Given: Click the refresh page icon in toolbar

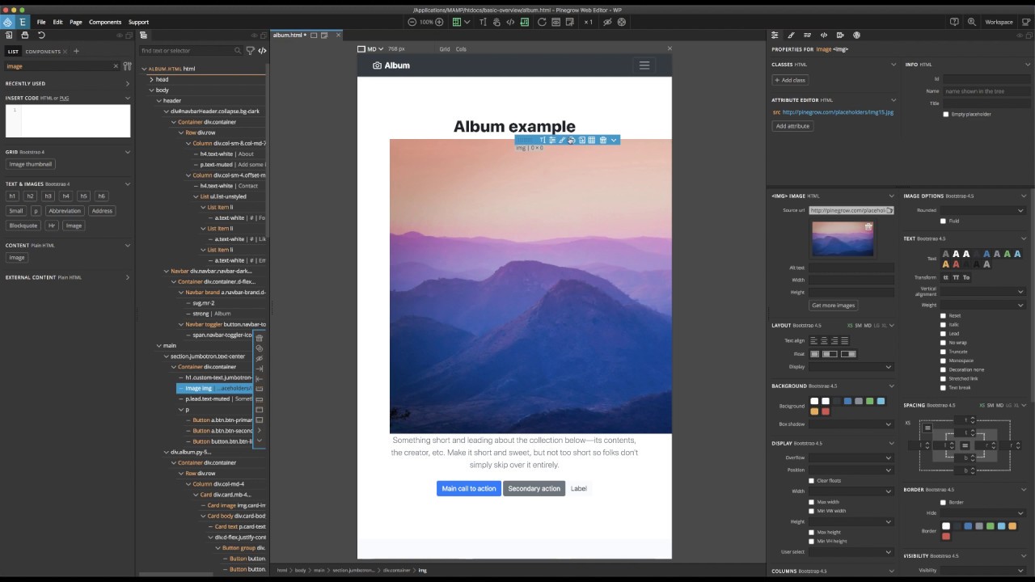Looking at the screenshot, I should pos(542,22).
